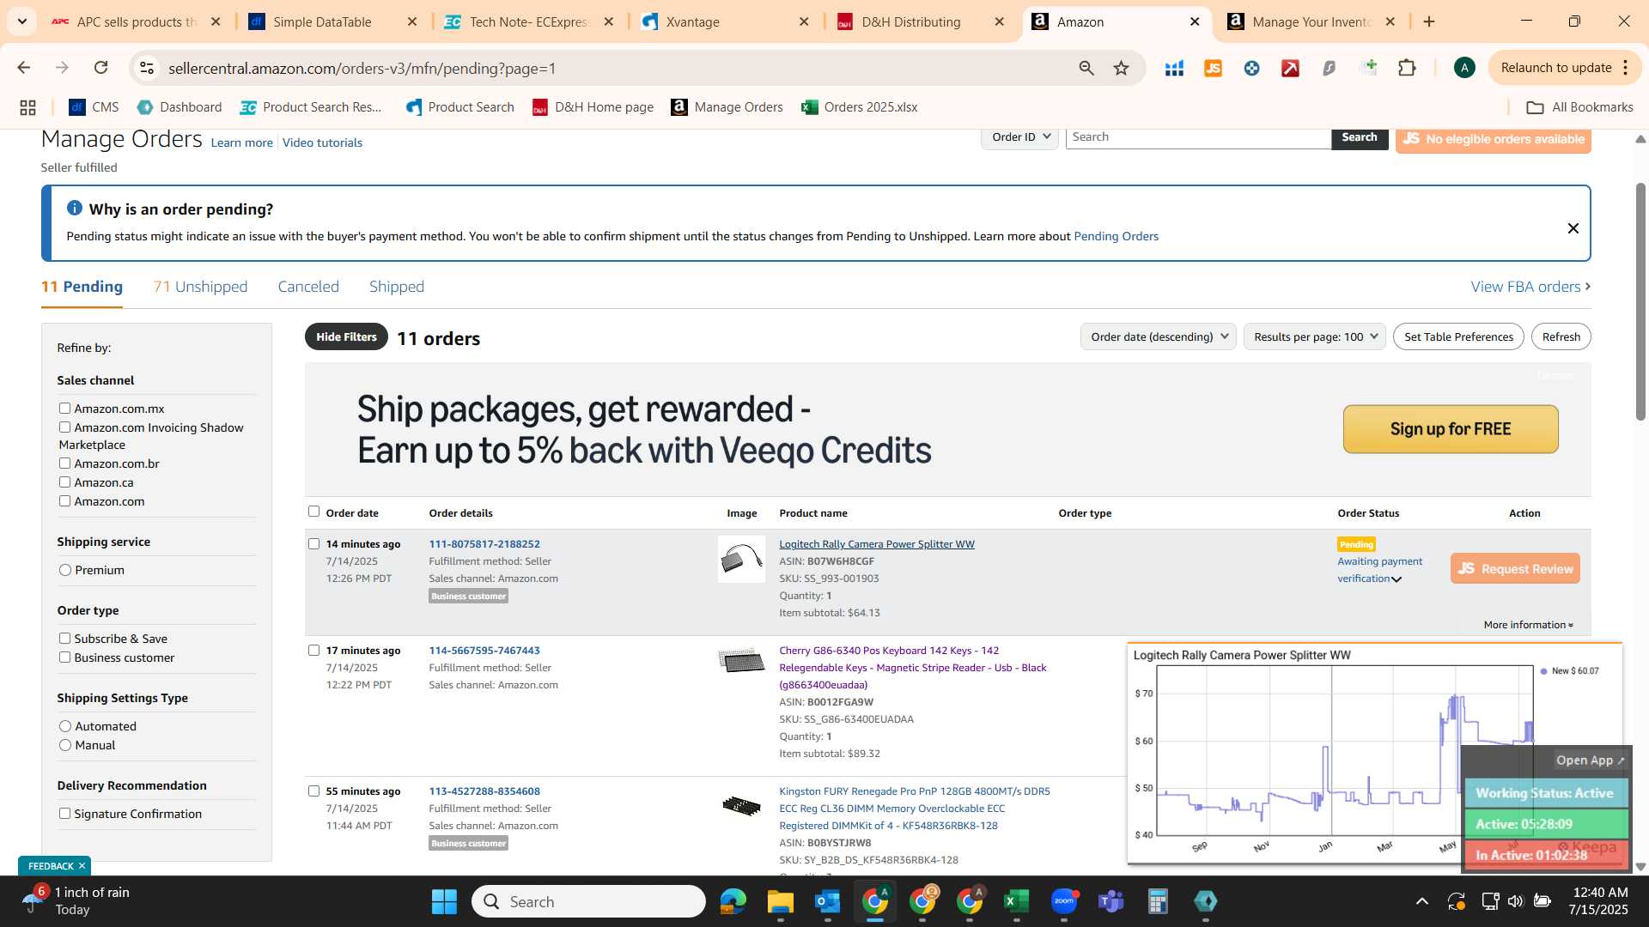This screenshot has width=1649, height=927.
Task: Open the Results per page dropdown
Action: pyautogui.click(x=1314, y=336)
